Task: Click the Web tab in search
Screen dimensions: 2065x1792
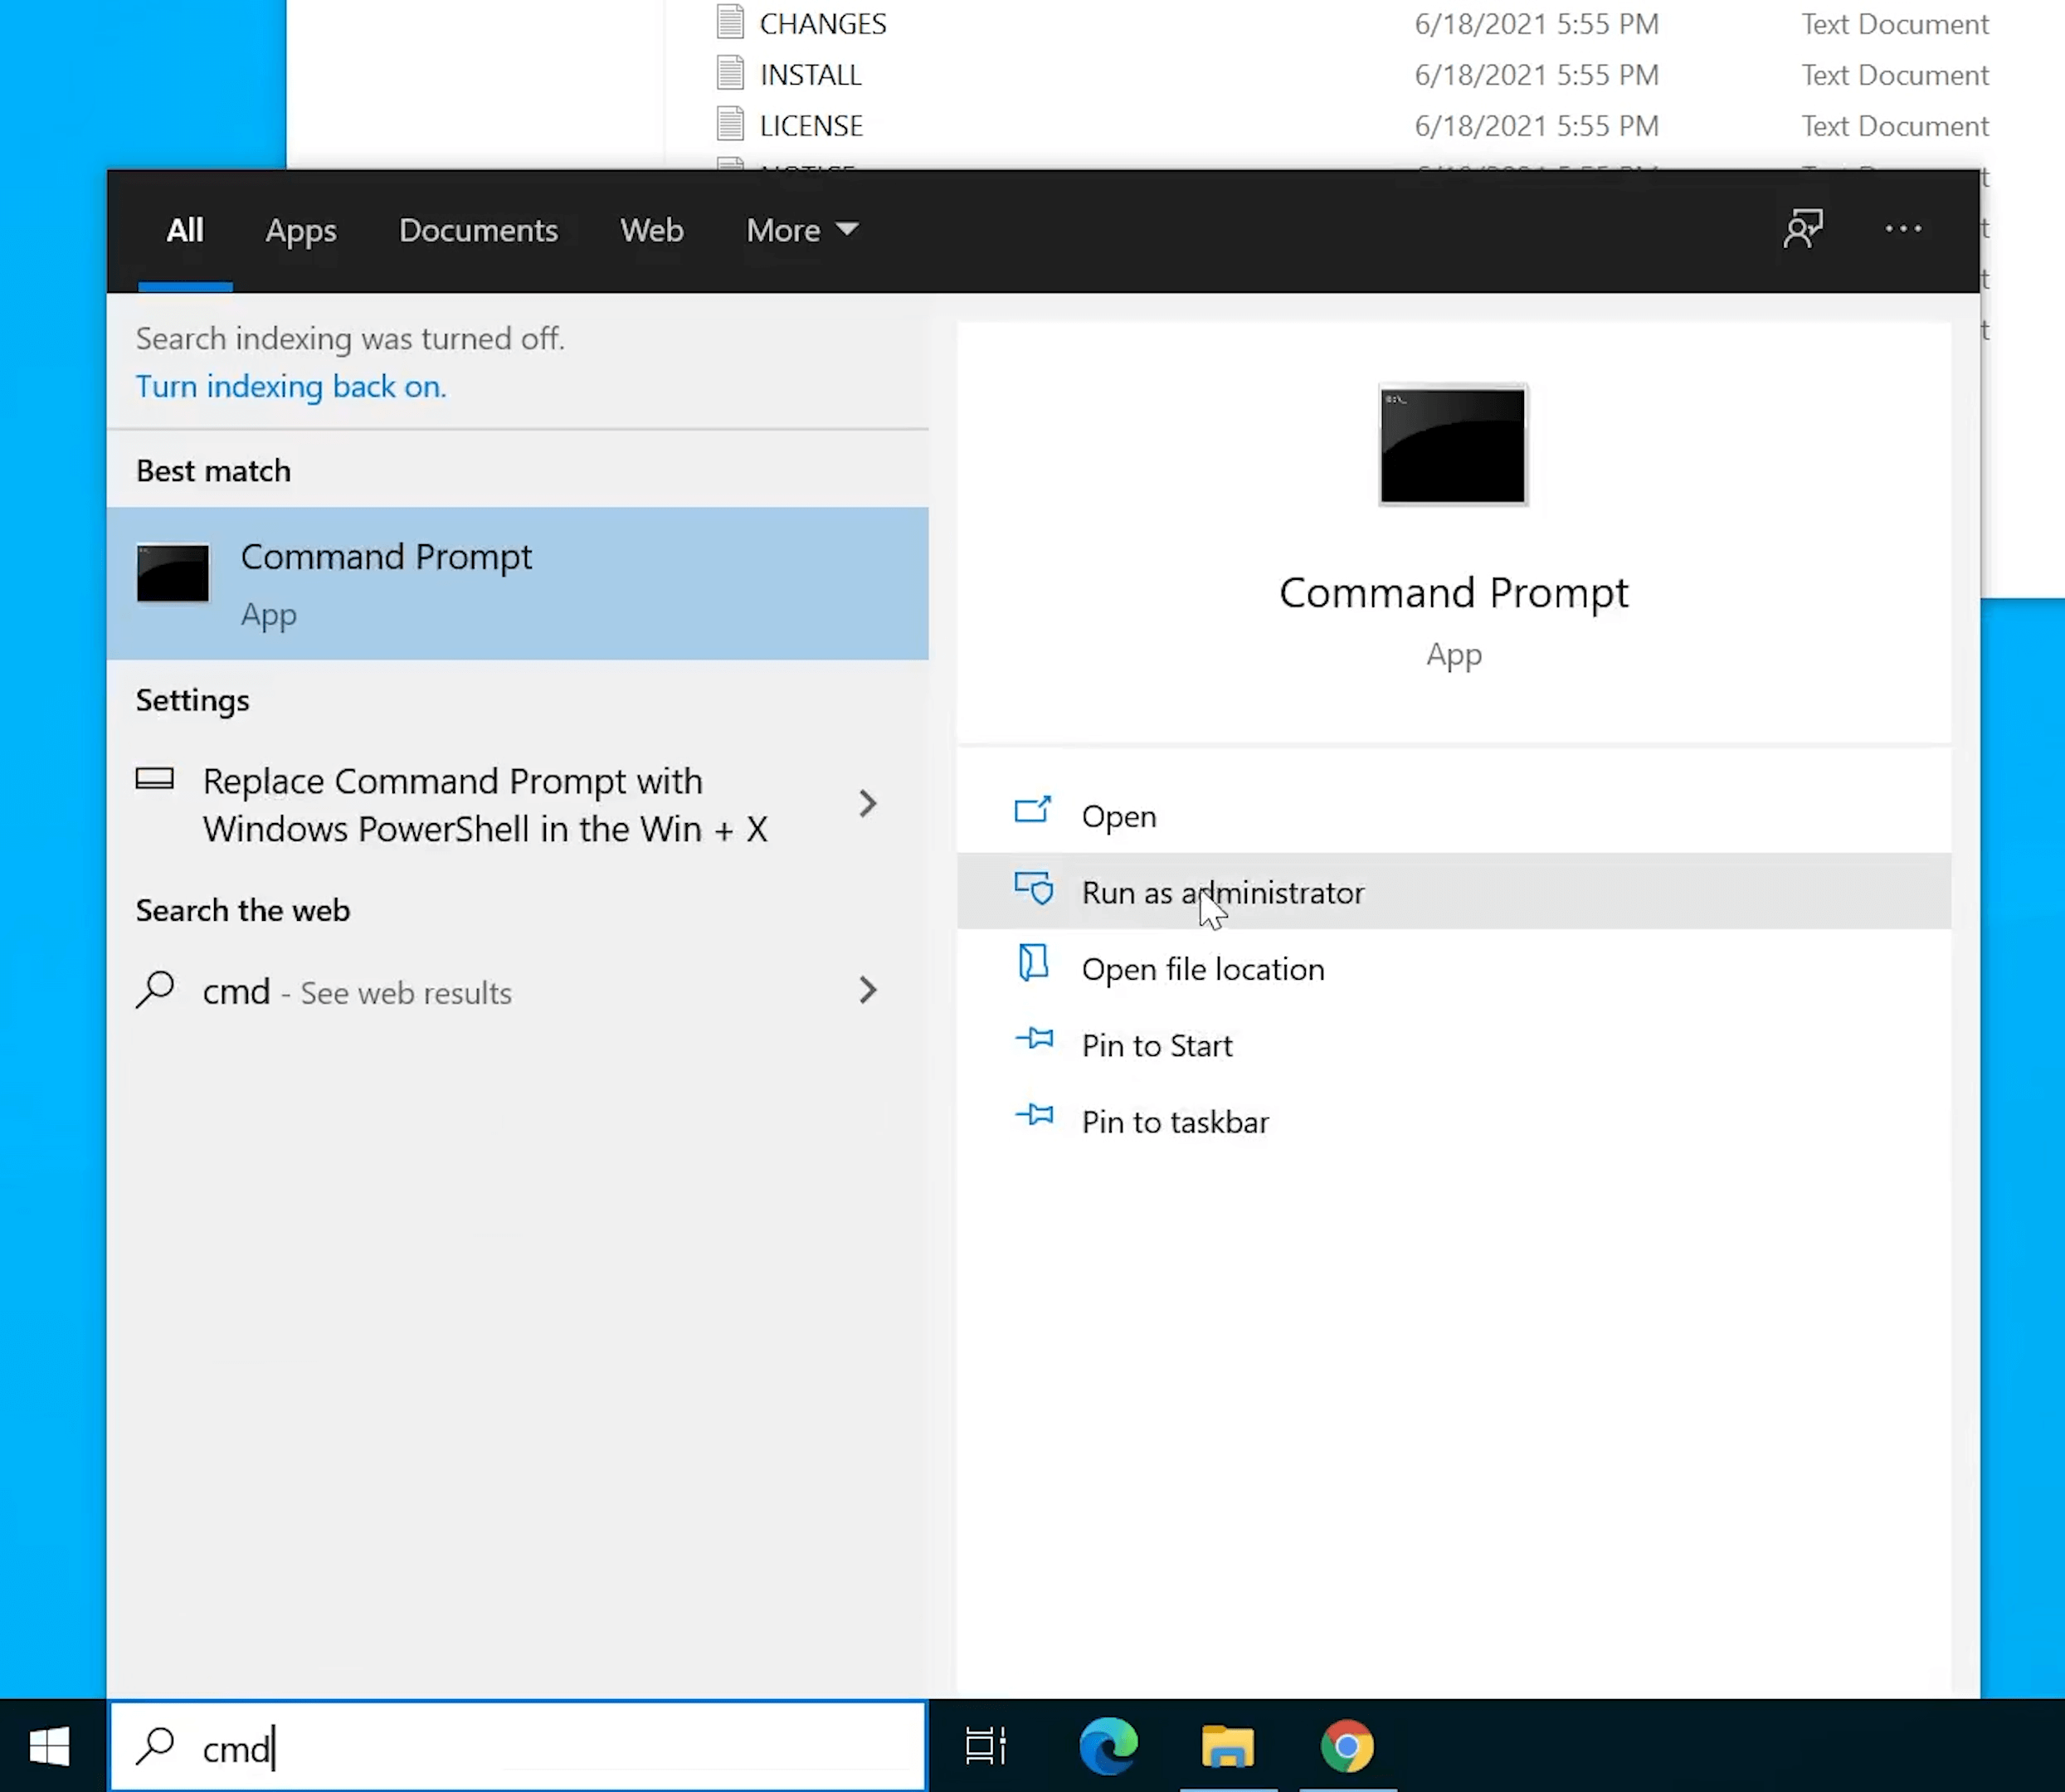Action: [651, 230]
